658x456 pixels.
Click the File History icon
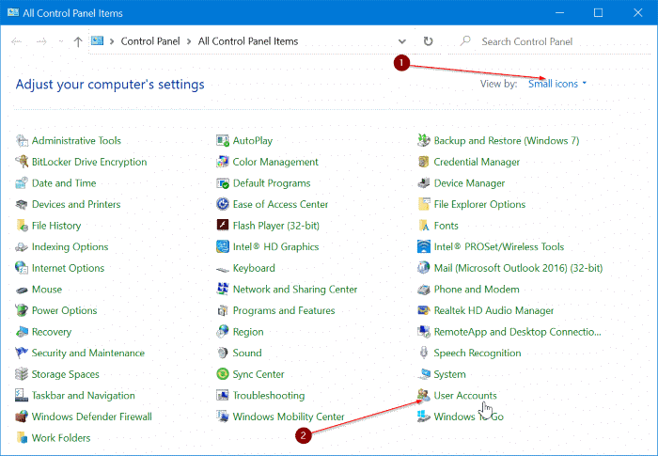[22, 226]
